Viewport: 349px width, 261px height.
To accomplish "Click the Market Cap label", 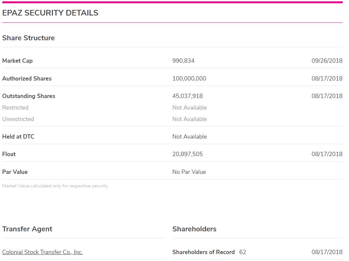I will click(x=18, y=61).
